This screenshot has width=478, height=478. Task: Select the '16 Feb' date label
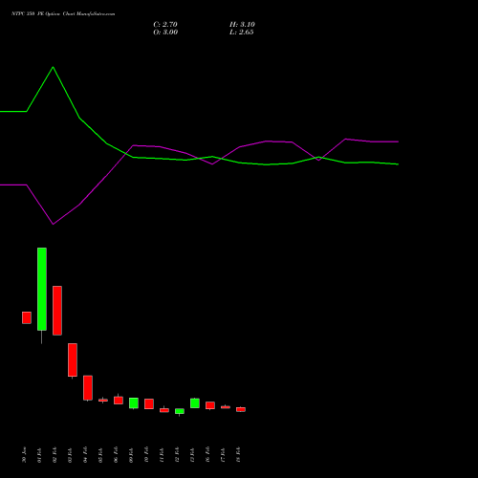(207, 454)
